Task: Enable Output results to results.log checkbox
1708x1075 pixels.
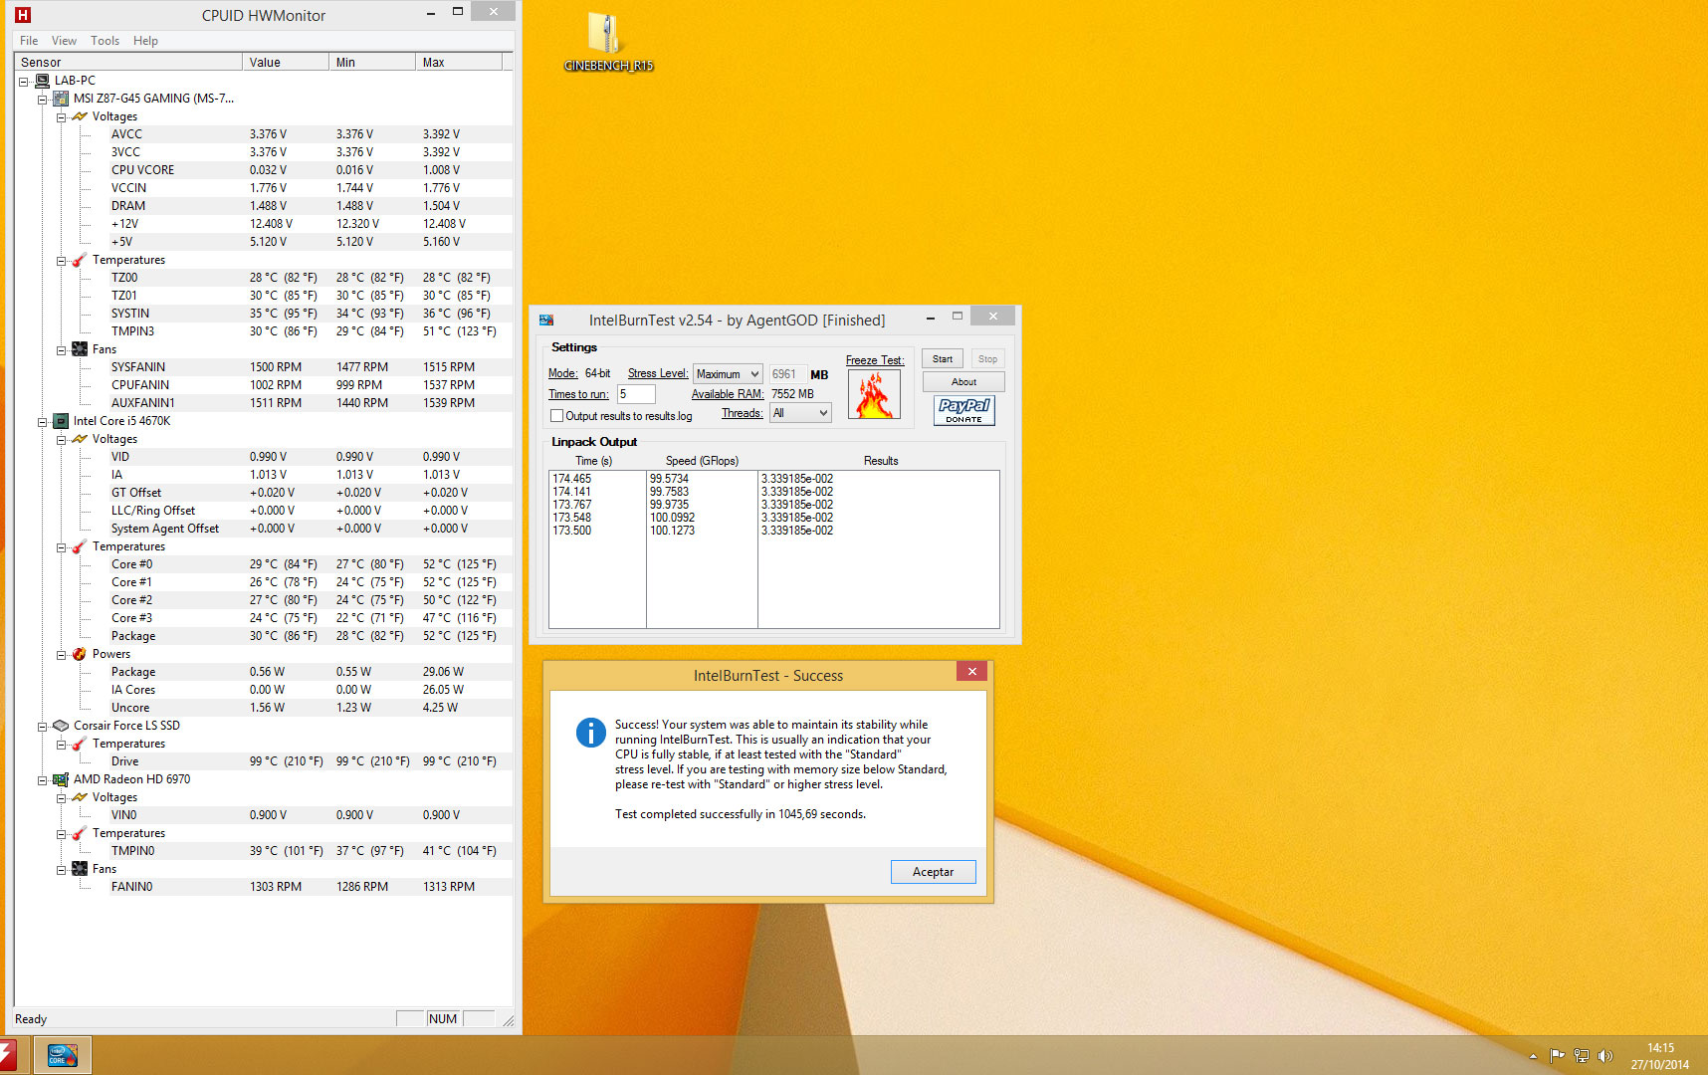Action: tap(557, 416)
